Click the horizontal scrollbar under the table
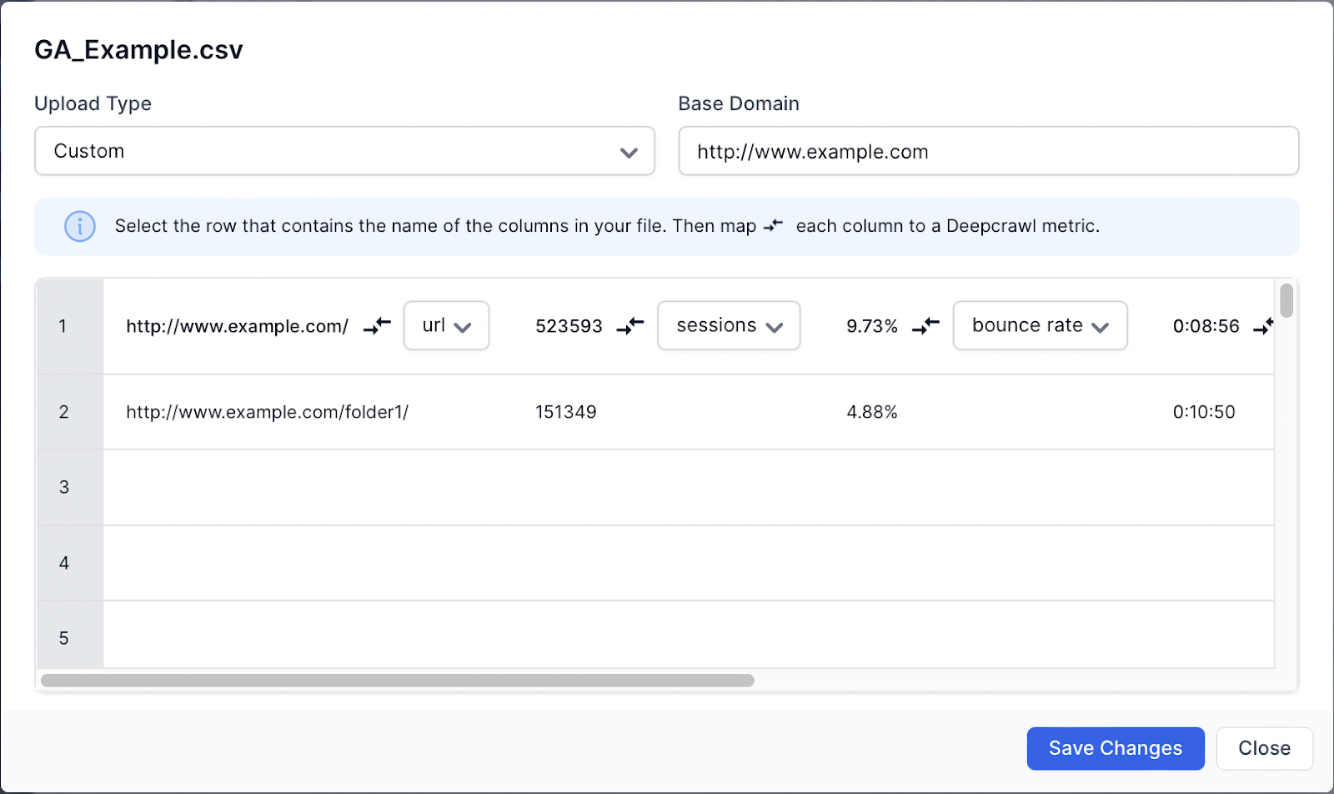 pos(398,681)
